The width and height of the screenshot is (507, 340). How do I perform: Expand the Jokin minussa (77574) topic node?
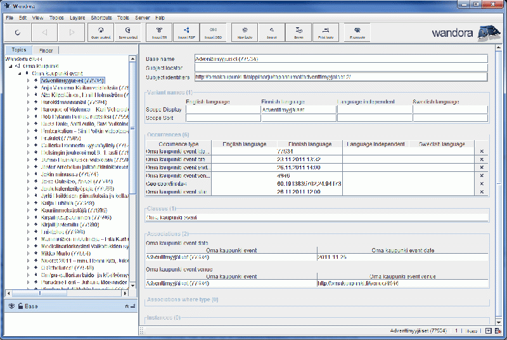(29, 173)
